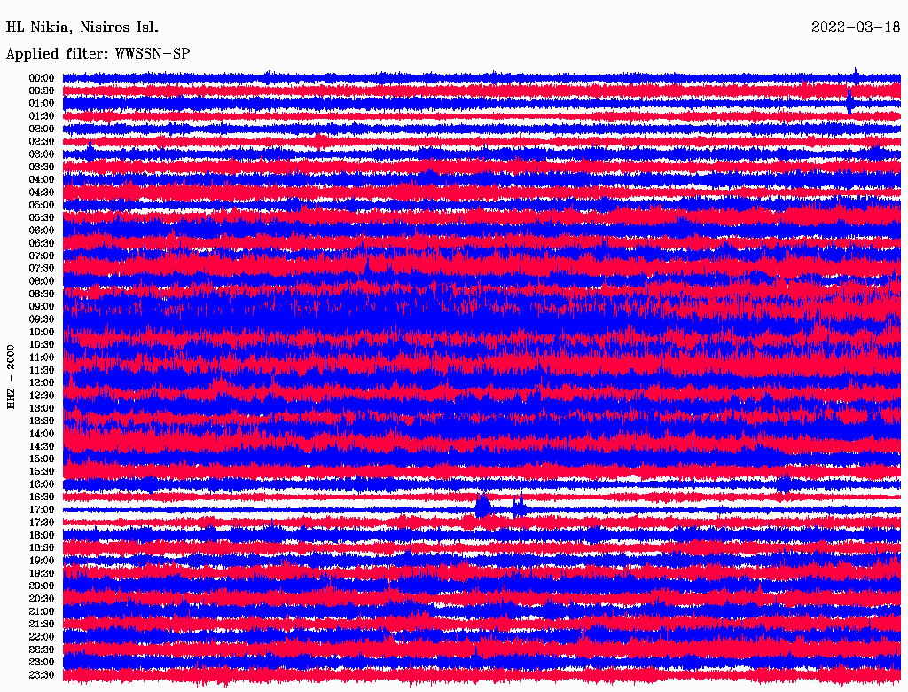Select the 22:00 time label
Screen dimensions: 908x692
(41, 637)
